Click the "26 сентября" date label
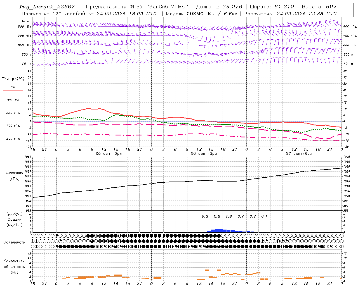 204,154
